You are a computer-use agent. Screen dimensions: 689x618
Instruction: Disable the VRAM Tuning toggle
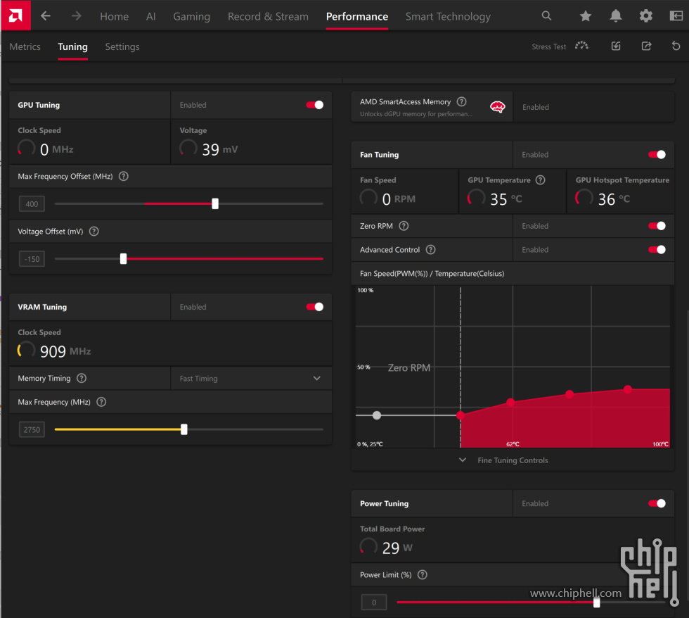tap(315, 307)
